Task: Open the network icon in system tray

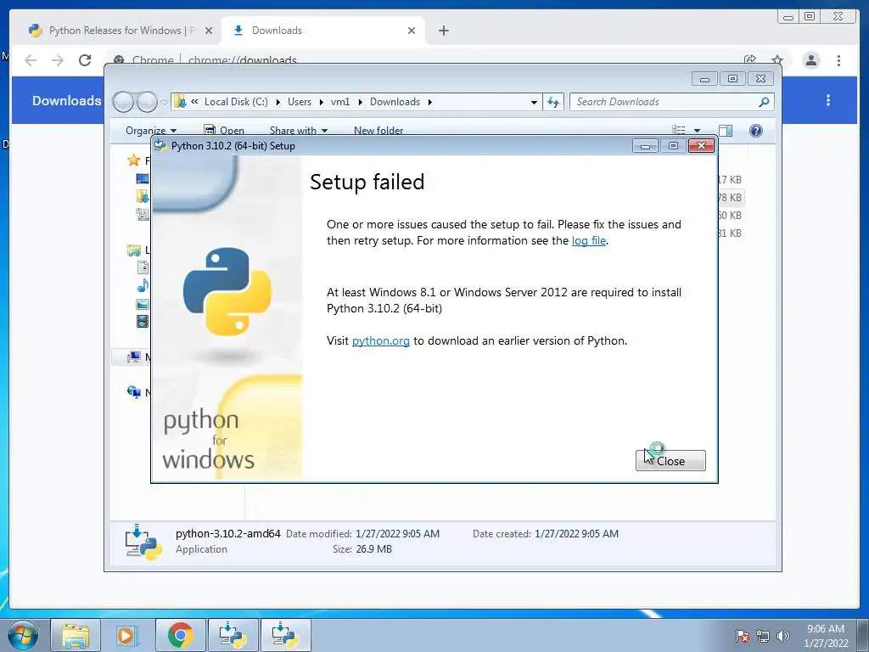Action: point(763,636)
